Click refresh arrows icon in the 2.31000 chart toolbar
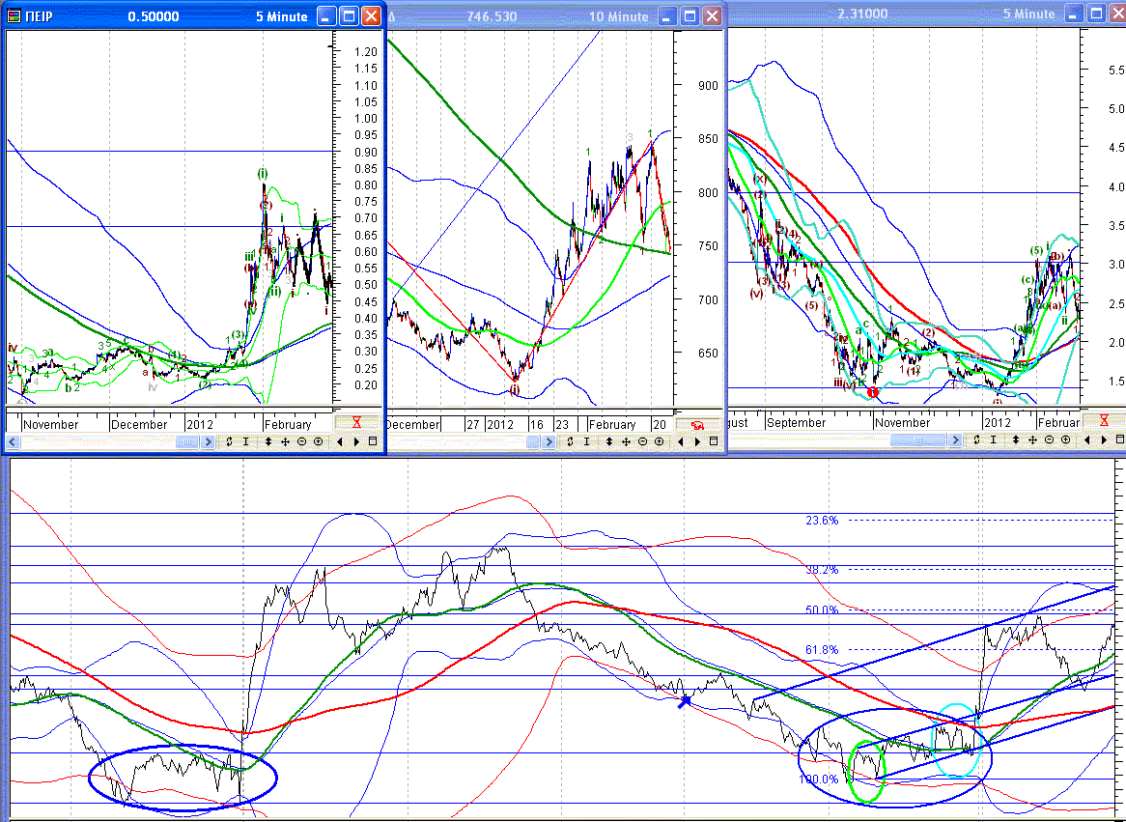 tap(976, 439)
